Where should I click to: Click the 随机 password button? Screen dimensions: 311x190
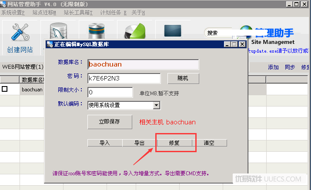(183, 78)
